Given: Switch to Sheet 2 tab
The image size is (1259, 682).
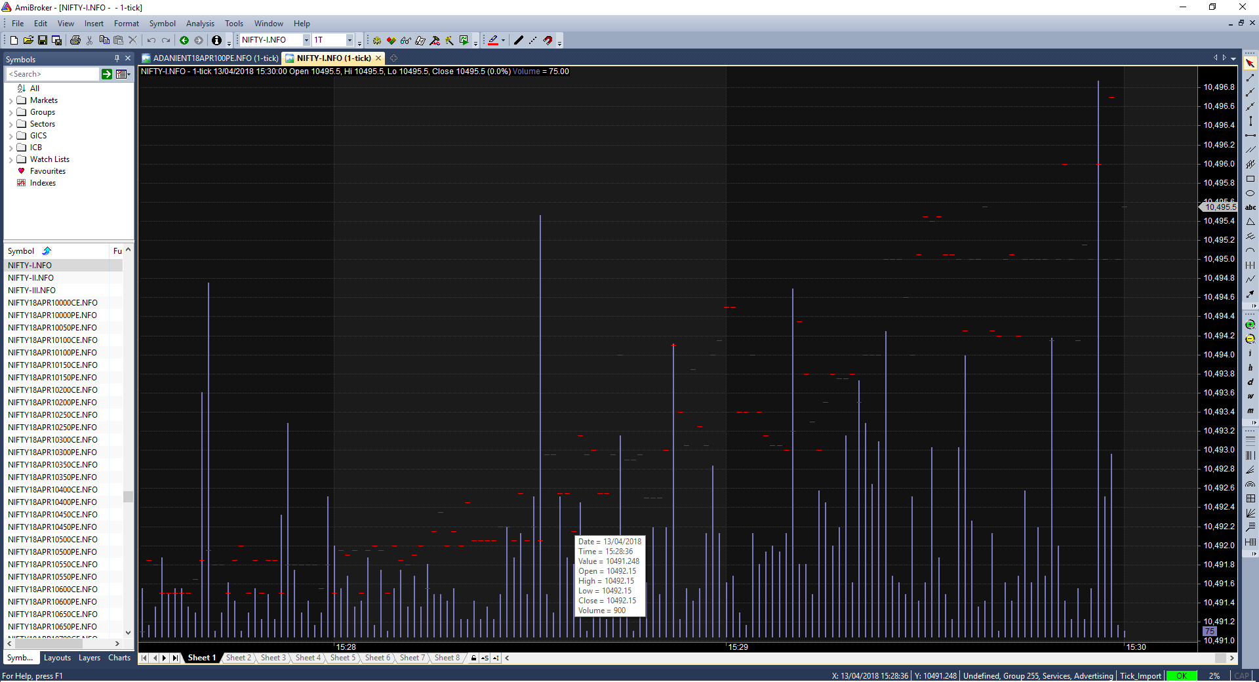Looking at the screenshot, I should [x=238, y=658].
